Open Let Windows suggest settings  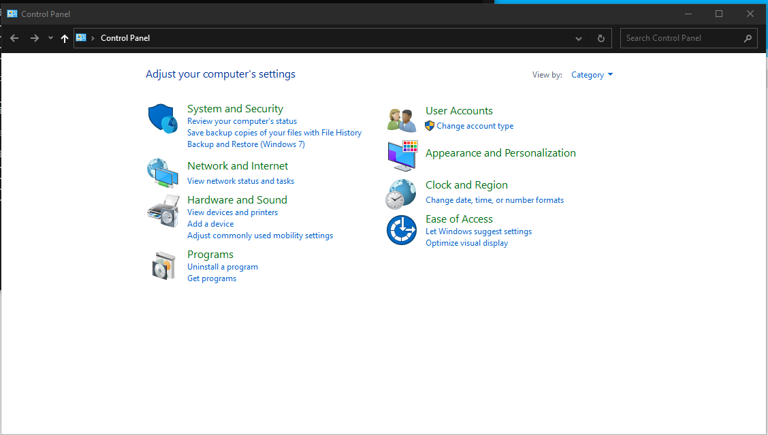coord(479,231)
